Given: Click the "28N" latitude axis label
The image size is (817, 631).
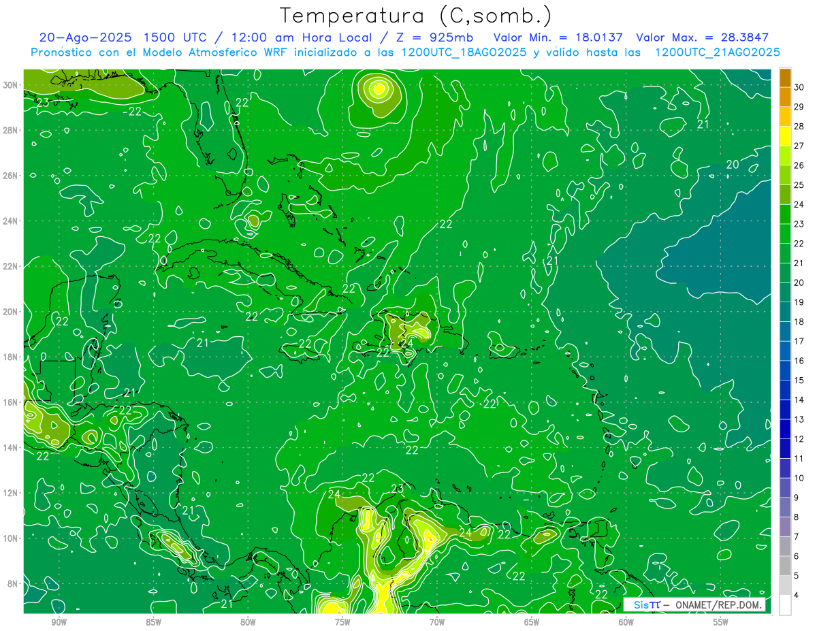Looking at the screenshot, I should click(10, 130).
